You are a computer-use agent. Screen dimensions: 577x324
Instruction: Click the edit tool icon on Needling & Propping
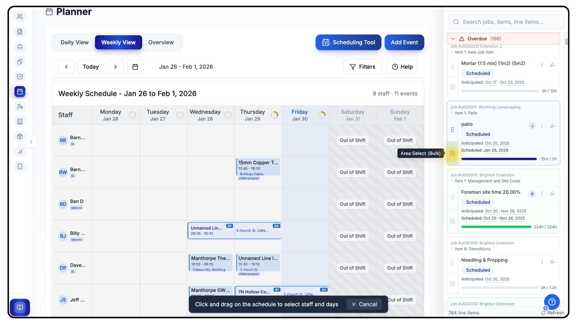pyautogui.click(x=552, y=261)
